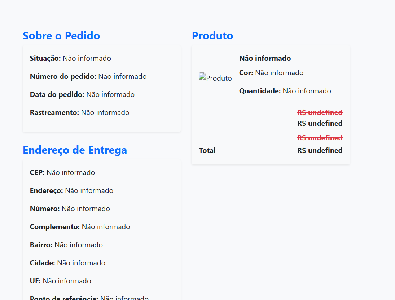Viewport: 395px width, 300px height.
Task: Select the Número do pedido label
Action: click(63, 76)
